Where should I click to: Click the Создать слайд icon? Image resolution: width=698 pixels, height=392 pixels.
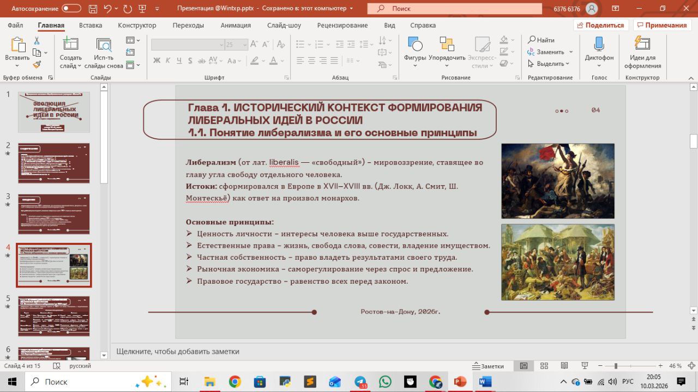click(70, 45)
